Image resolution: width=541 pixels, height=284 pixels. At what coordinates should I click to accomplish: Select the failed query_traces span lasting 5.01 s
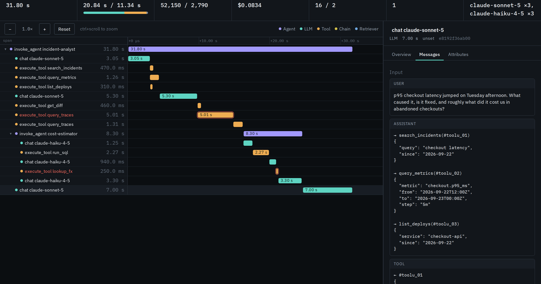pos(64,115)
